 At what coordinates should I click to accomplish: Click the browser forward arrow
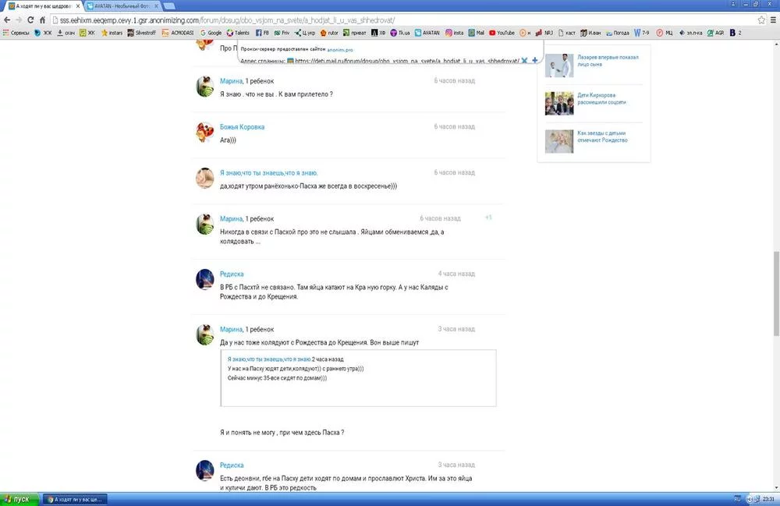click(19, 20)
